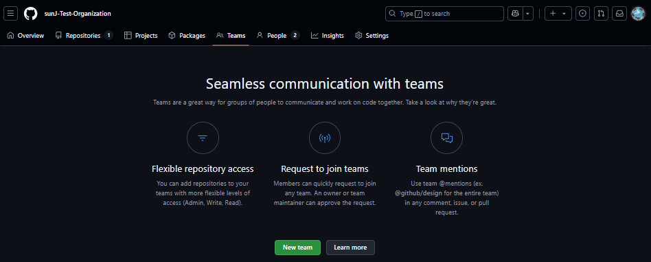
Task: Select the Teams tab
Action: (x=231, y=36)
